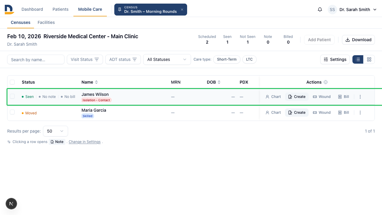Change the results per page dropdown

pos(56,131)
